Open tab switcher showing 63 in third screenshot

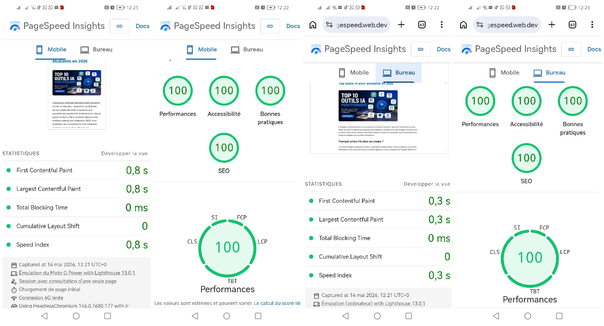pos(422,25)
